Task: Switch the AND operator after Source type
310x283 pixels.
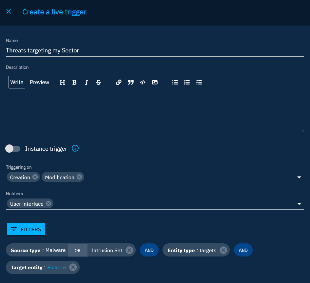Action: click(x=149, y=250)
